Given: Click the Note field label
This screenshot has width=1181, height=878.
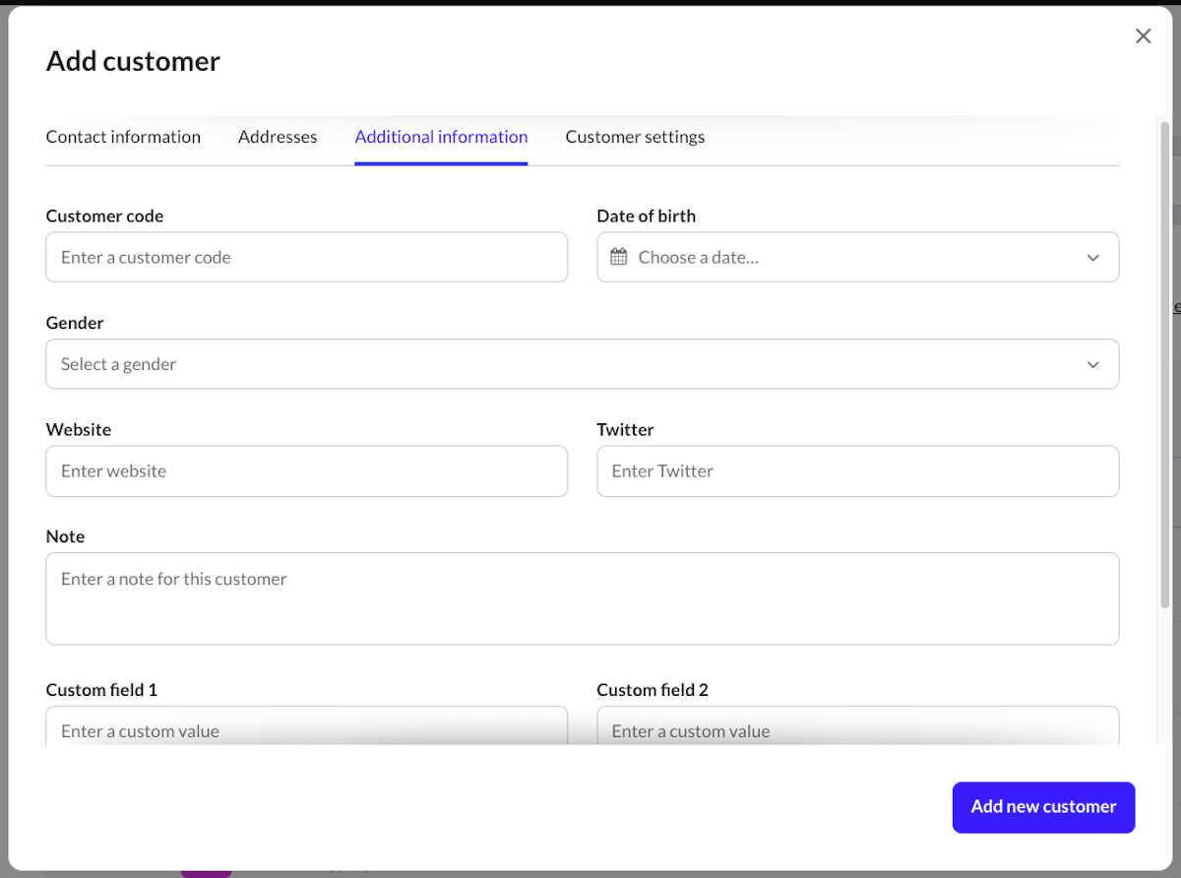Looking at the screenshot, I should [66, 536].
